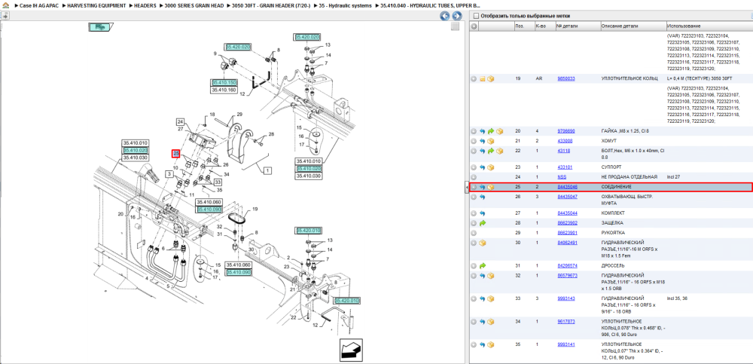The height and width of the screenshot is (364, 753).
Task: Click box icon for part 86579673
Action: click(x=491, y=276)
